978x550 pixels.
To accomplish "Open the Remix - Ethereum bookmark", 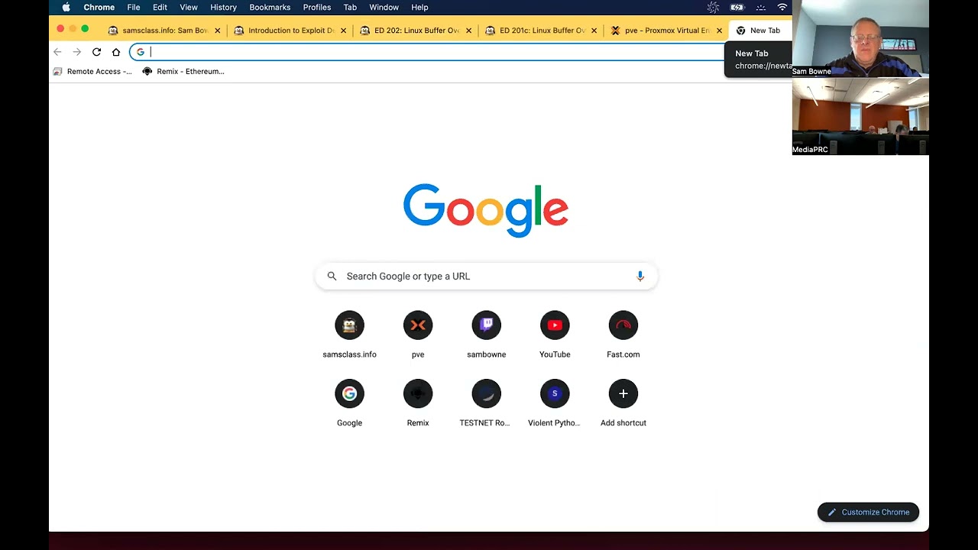I will [x=183, y=71].
